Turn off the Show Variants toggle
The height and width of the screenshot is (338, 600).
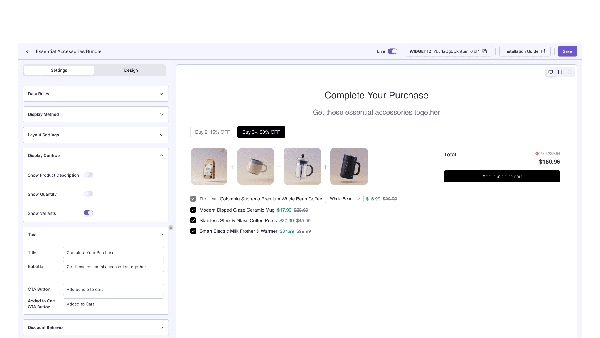tap(88, 212)
